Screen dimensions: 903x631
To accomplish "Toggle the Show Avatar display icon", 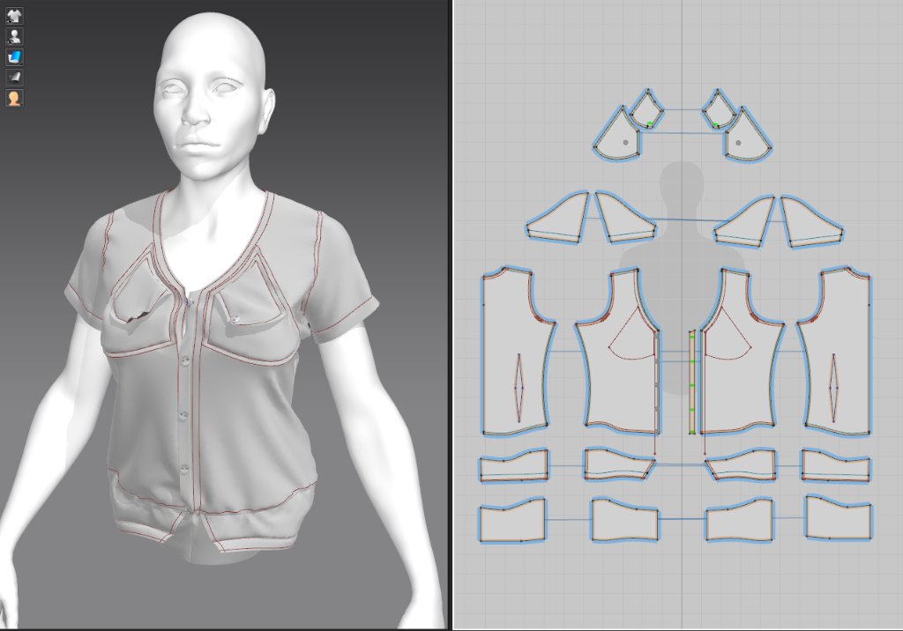I will (x=14, y=37).
